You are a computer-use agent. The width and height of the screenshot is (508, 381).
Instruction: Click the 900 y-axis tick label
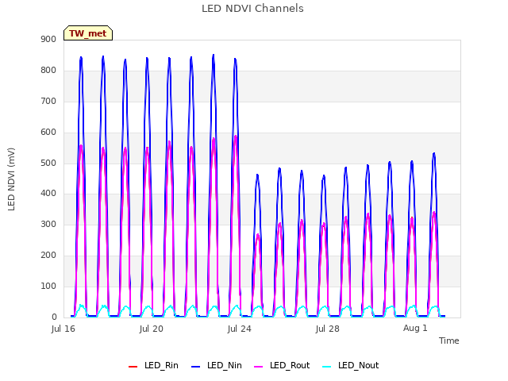pos(48,40)
